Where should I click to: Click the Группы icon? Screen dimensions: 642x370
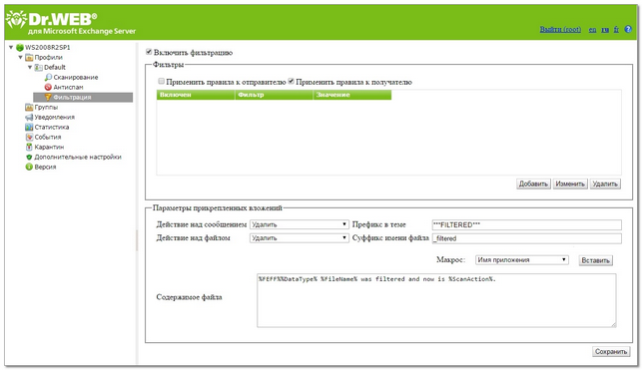click(29, 107)
